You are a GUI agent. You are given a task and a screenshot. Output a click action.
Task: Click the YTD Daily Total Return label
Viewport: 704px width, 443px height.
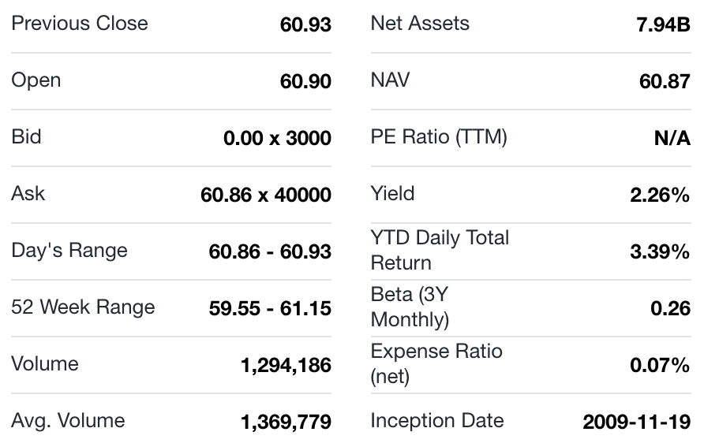coord(440,250)
